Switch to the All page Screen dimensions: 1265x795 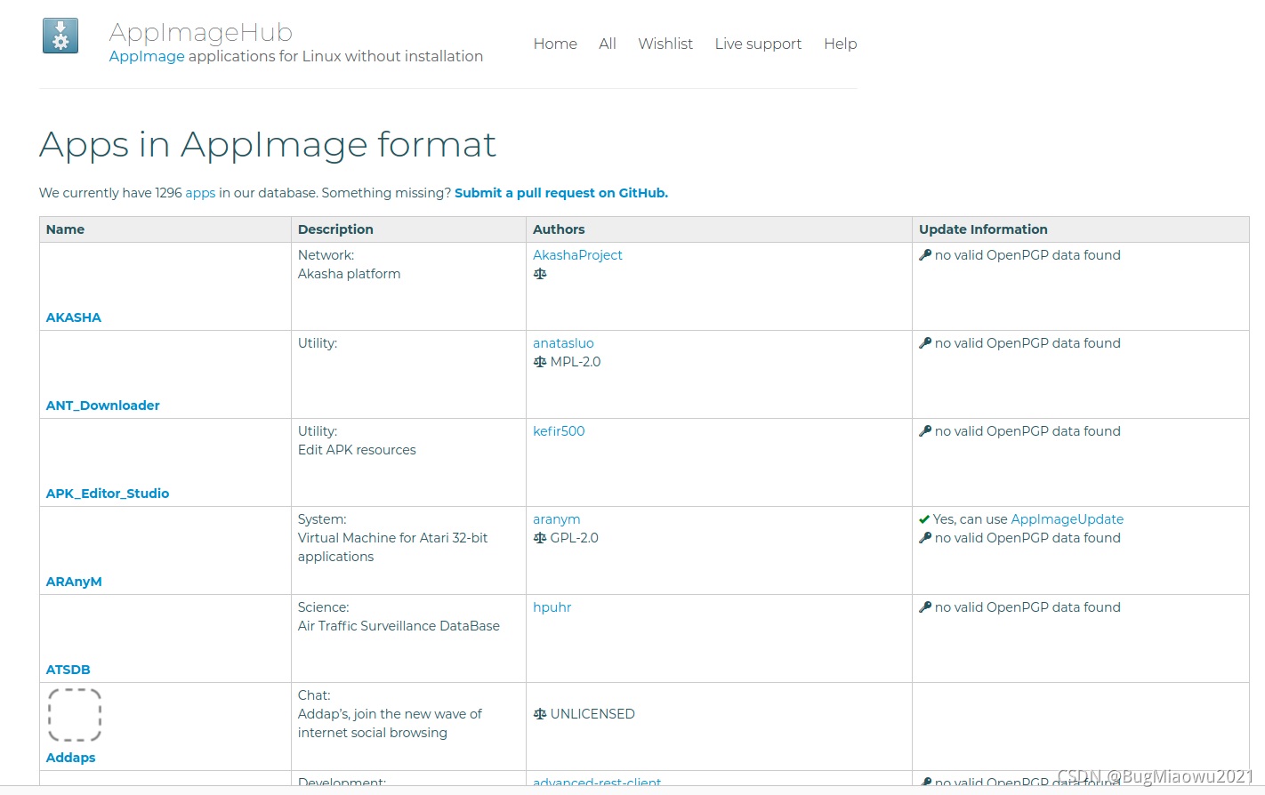608,44
